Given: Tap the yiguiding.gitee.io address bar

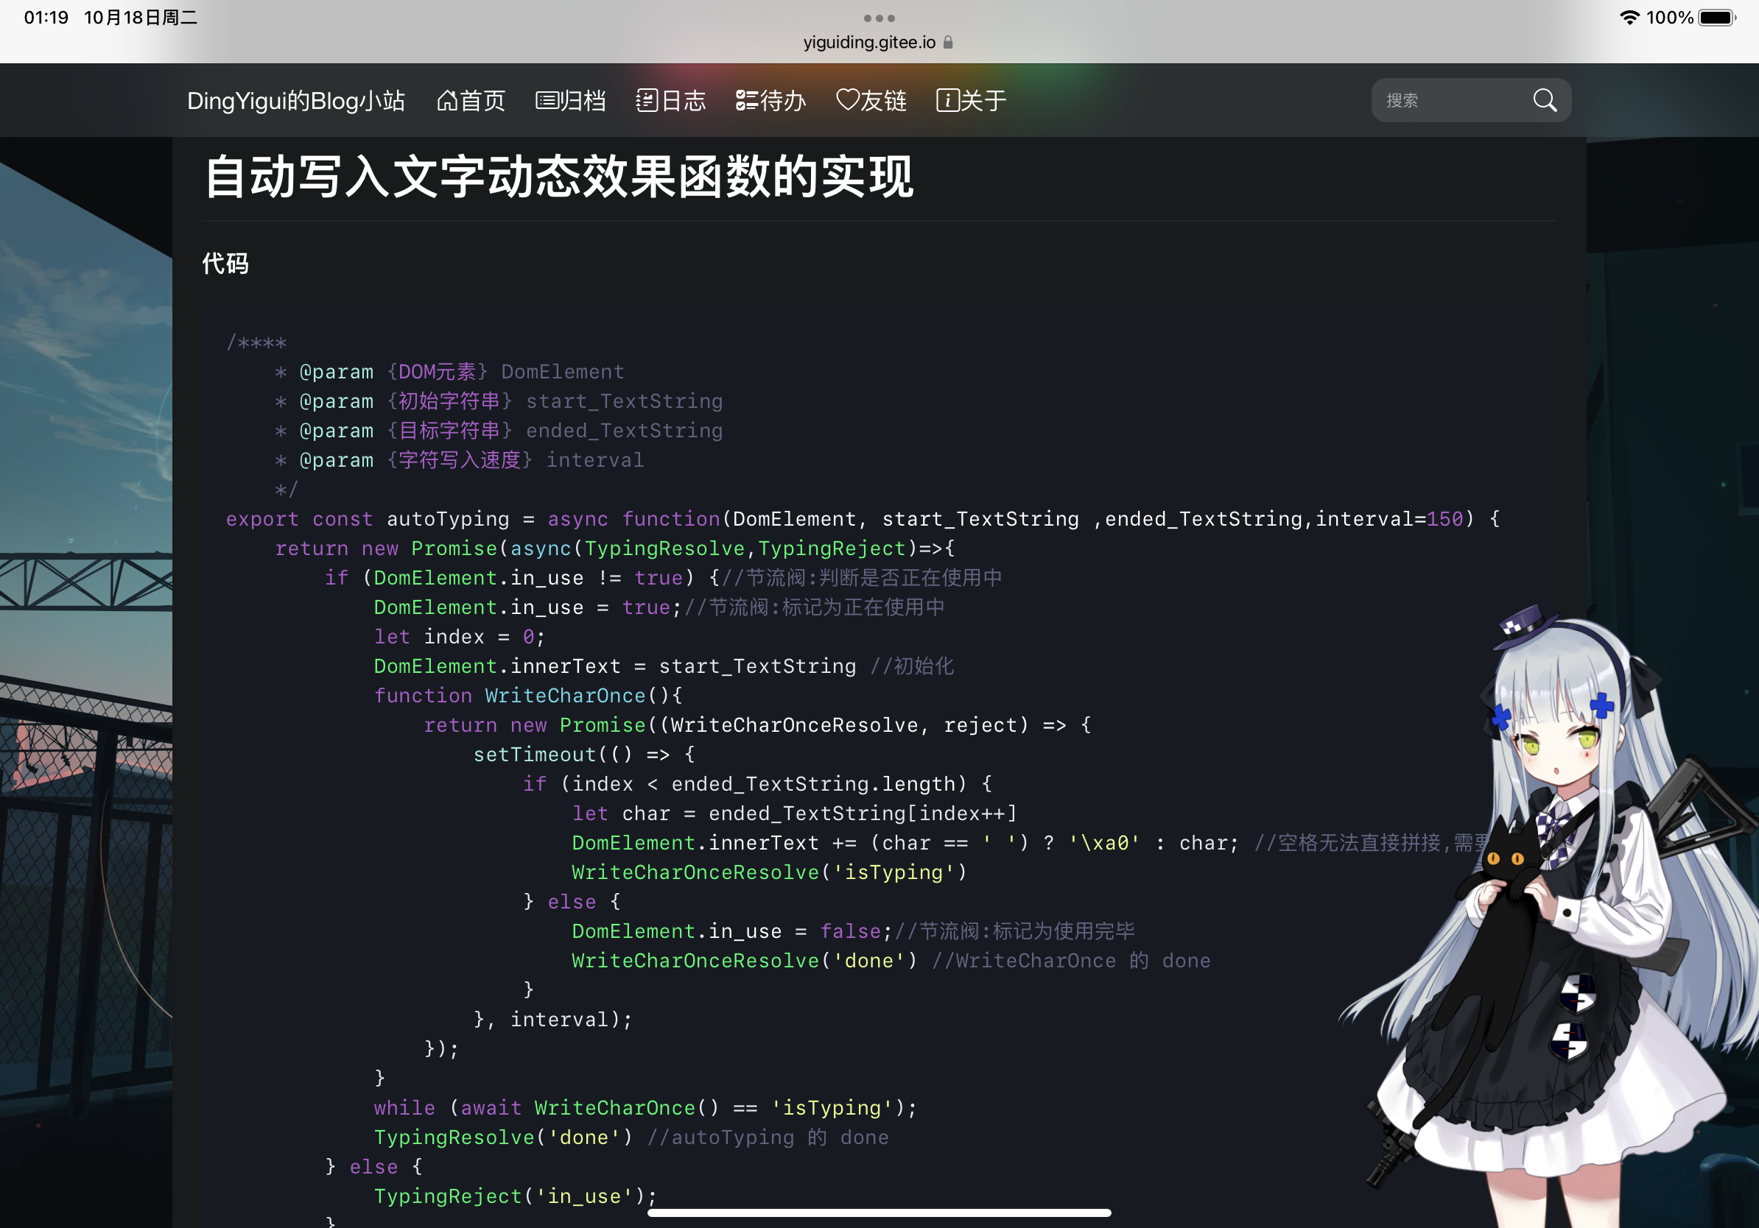Looking at the screenshot, I should click(x=868, y=42).
